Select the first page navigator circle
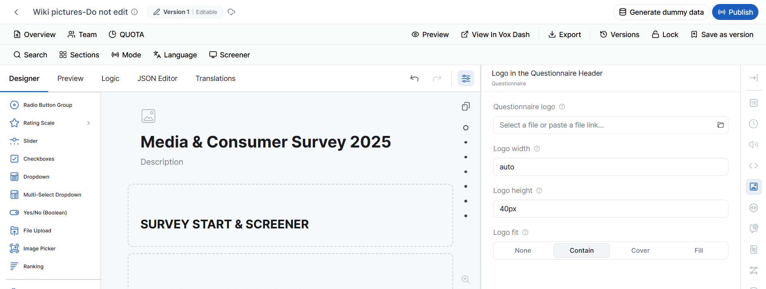Screen dimensions: 766x289 pos(466,128)
